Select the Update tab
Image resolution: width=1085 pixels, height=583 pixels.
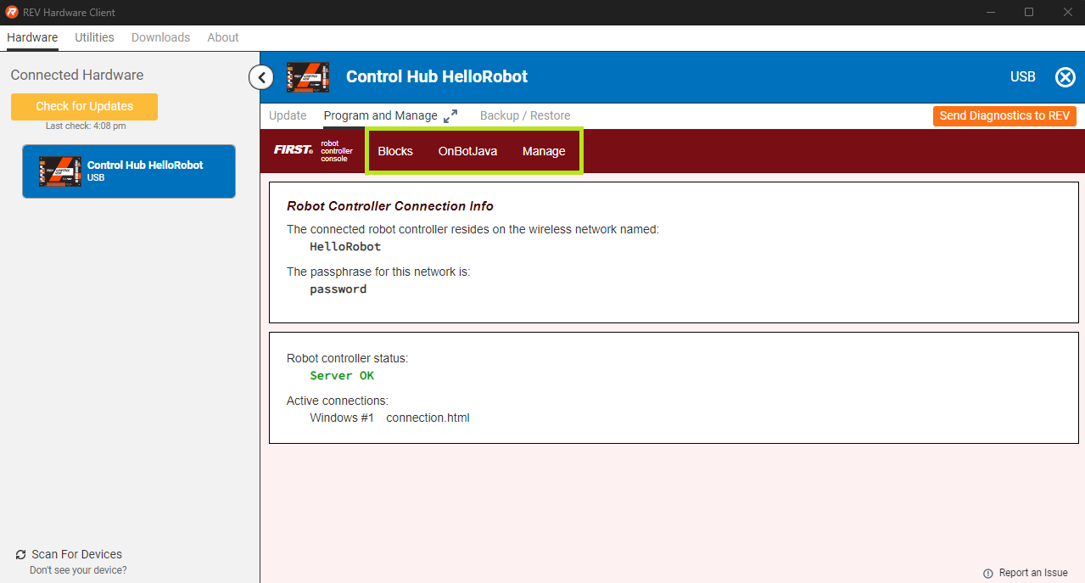pyautogui.click(x=288, y=115)
